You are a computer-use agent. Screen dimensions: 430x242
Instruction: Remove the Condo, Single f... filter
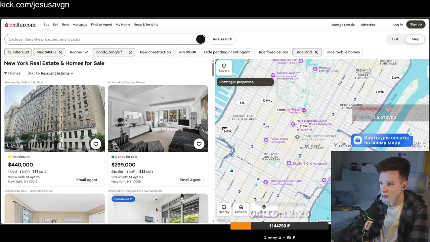pyautogui.click(x=130, y=52)
